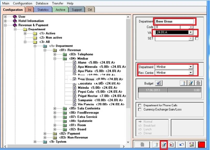
Task: Click the edit entry icon in Budget panel
Action: pyautogui.click(x=191, y=83)
